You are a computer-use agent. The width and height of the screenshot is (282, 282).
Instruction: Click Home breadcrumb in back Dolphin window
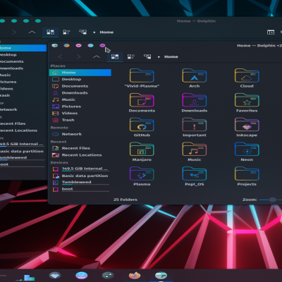point(106,32)
